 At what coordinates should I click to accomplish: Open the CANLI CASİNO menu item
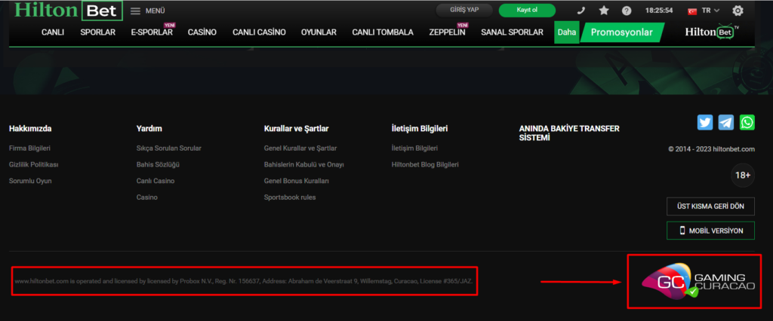click(260, 32)
